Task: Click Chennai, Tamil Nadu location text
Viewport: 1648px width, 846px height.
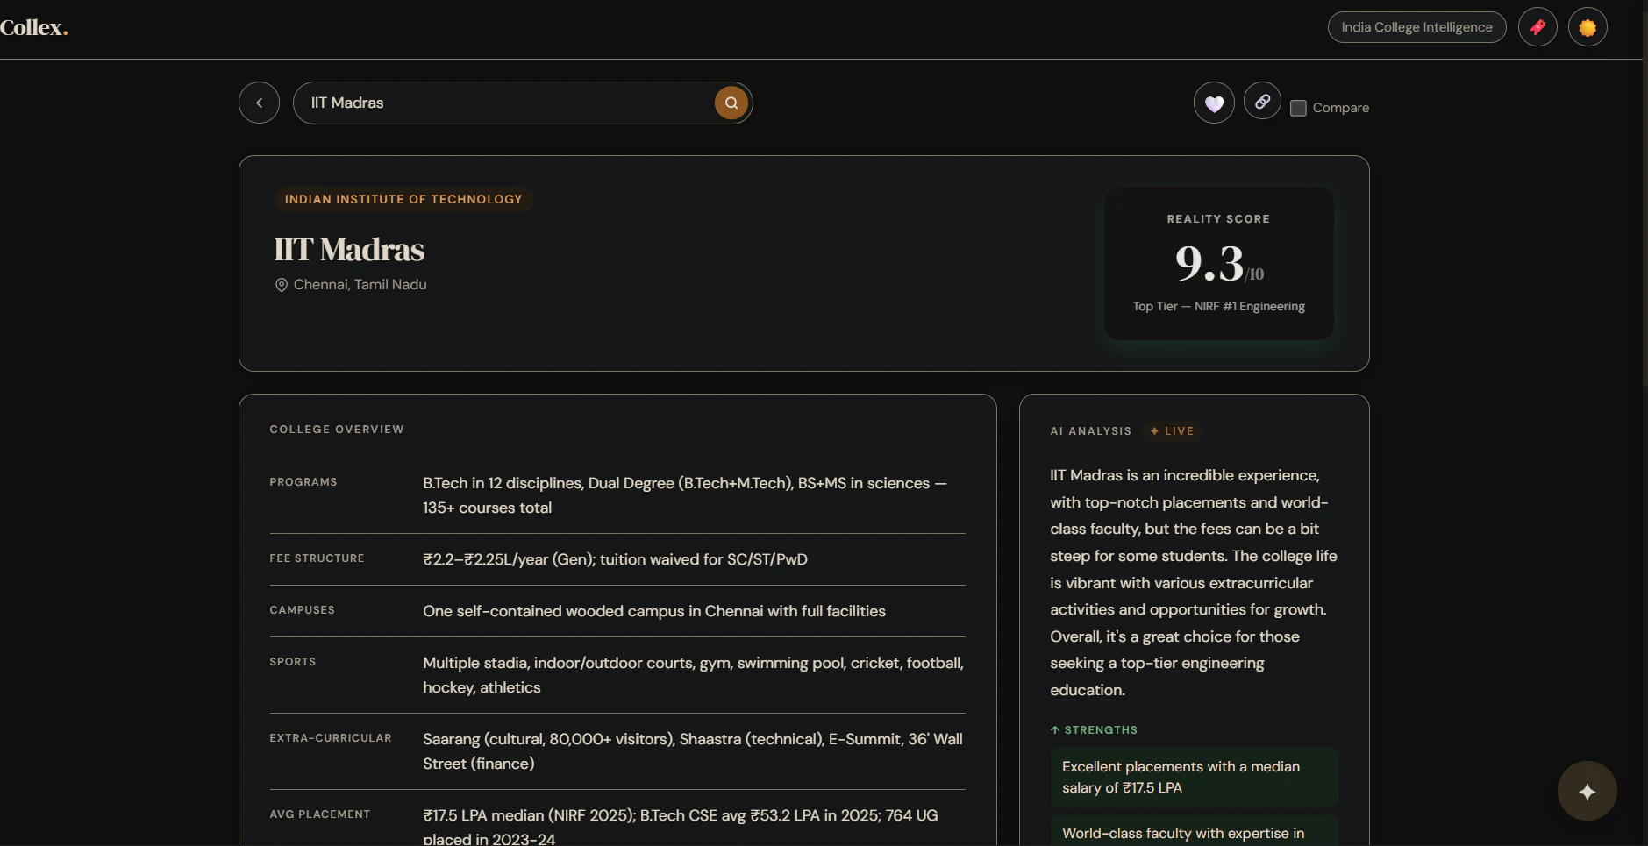Action: pos(360,285)
